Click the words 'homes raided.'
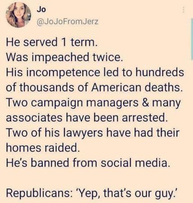This screenshot has width=193, height=203. (42, 148)
